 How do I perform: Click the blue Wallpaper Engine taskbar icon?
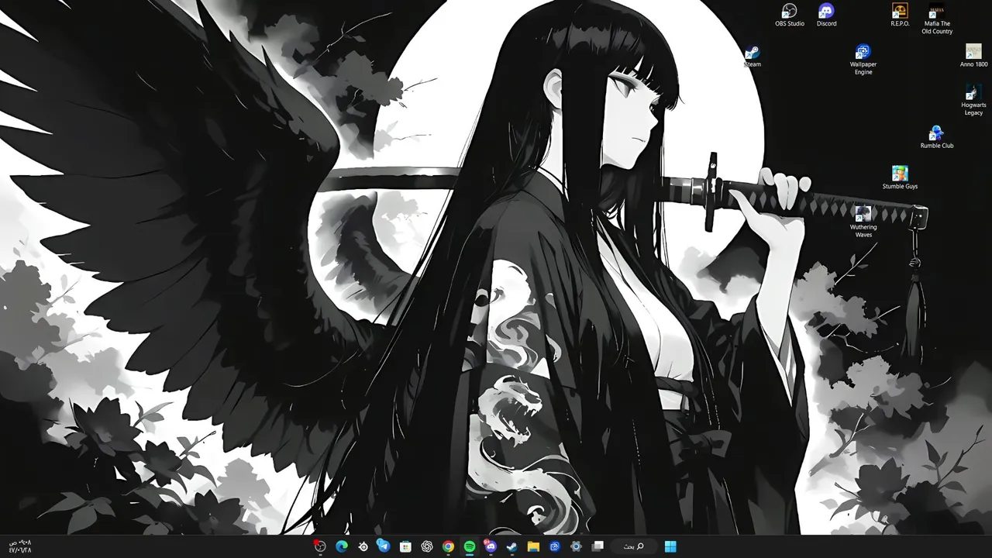tap(555, 546)
